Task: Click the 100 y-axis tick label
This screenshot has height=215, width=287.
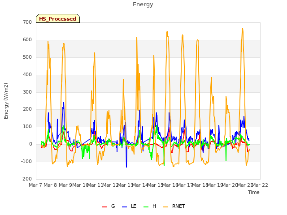Action: (27, 126)
